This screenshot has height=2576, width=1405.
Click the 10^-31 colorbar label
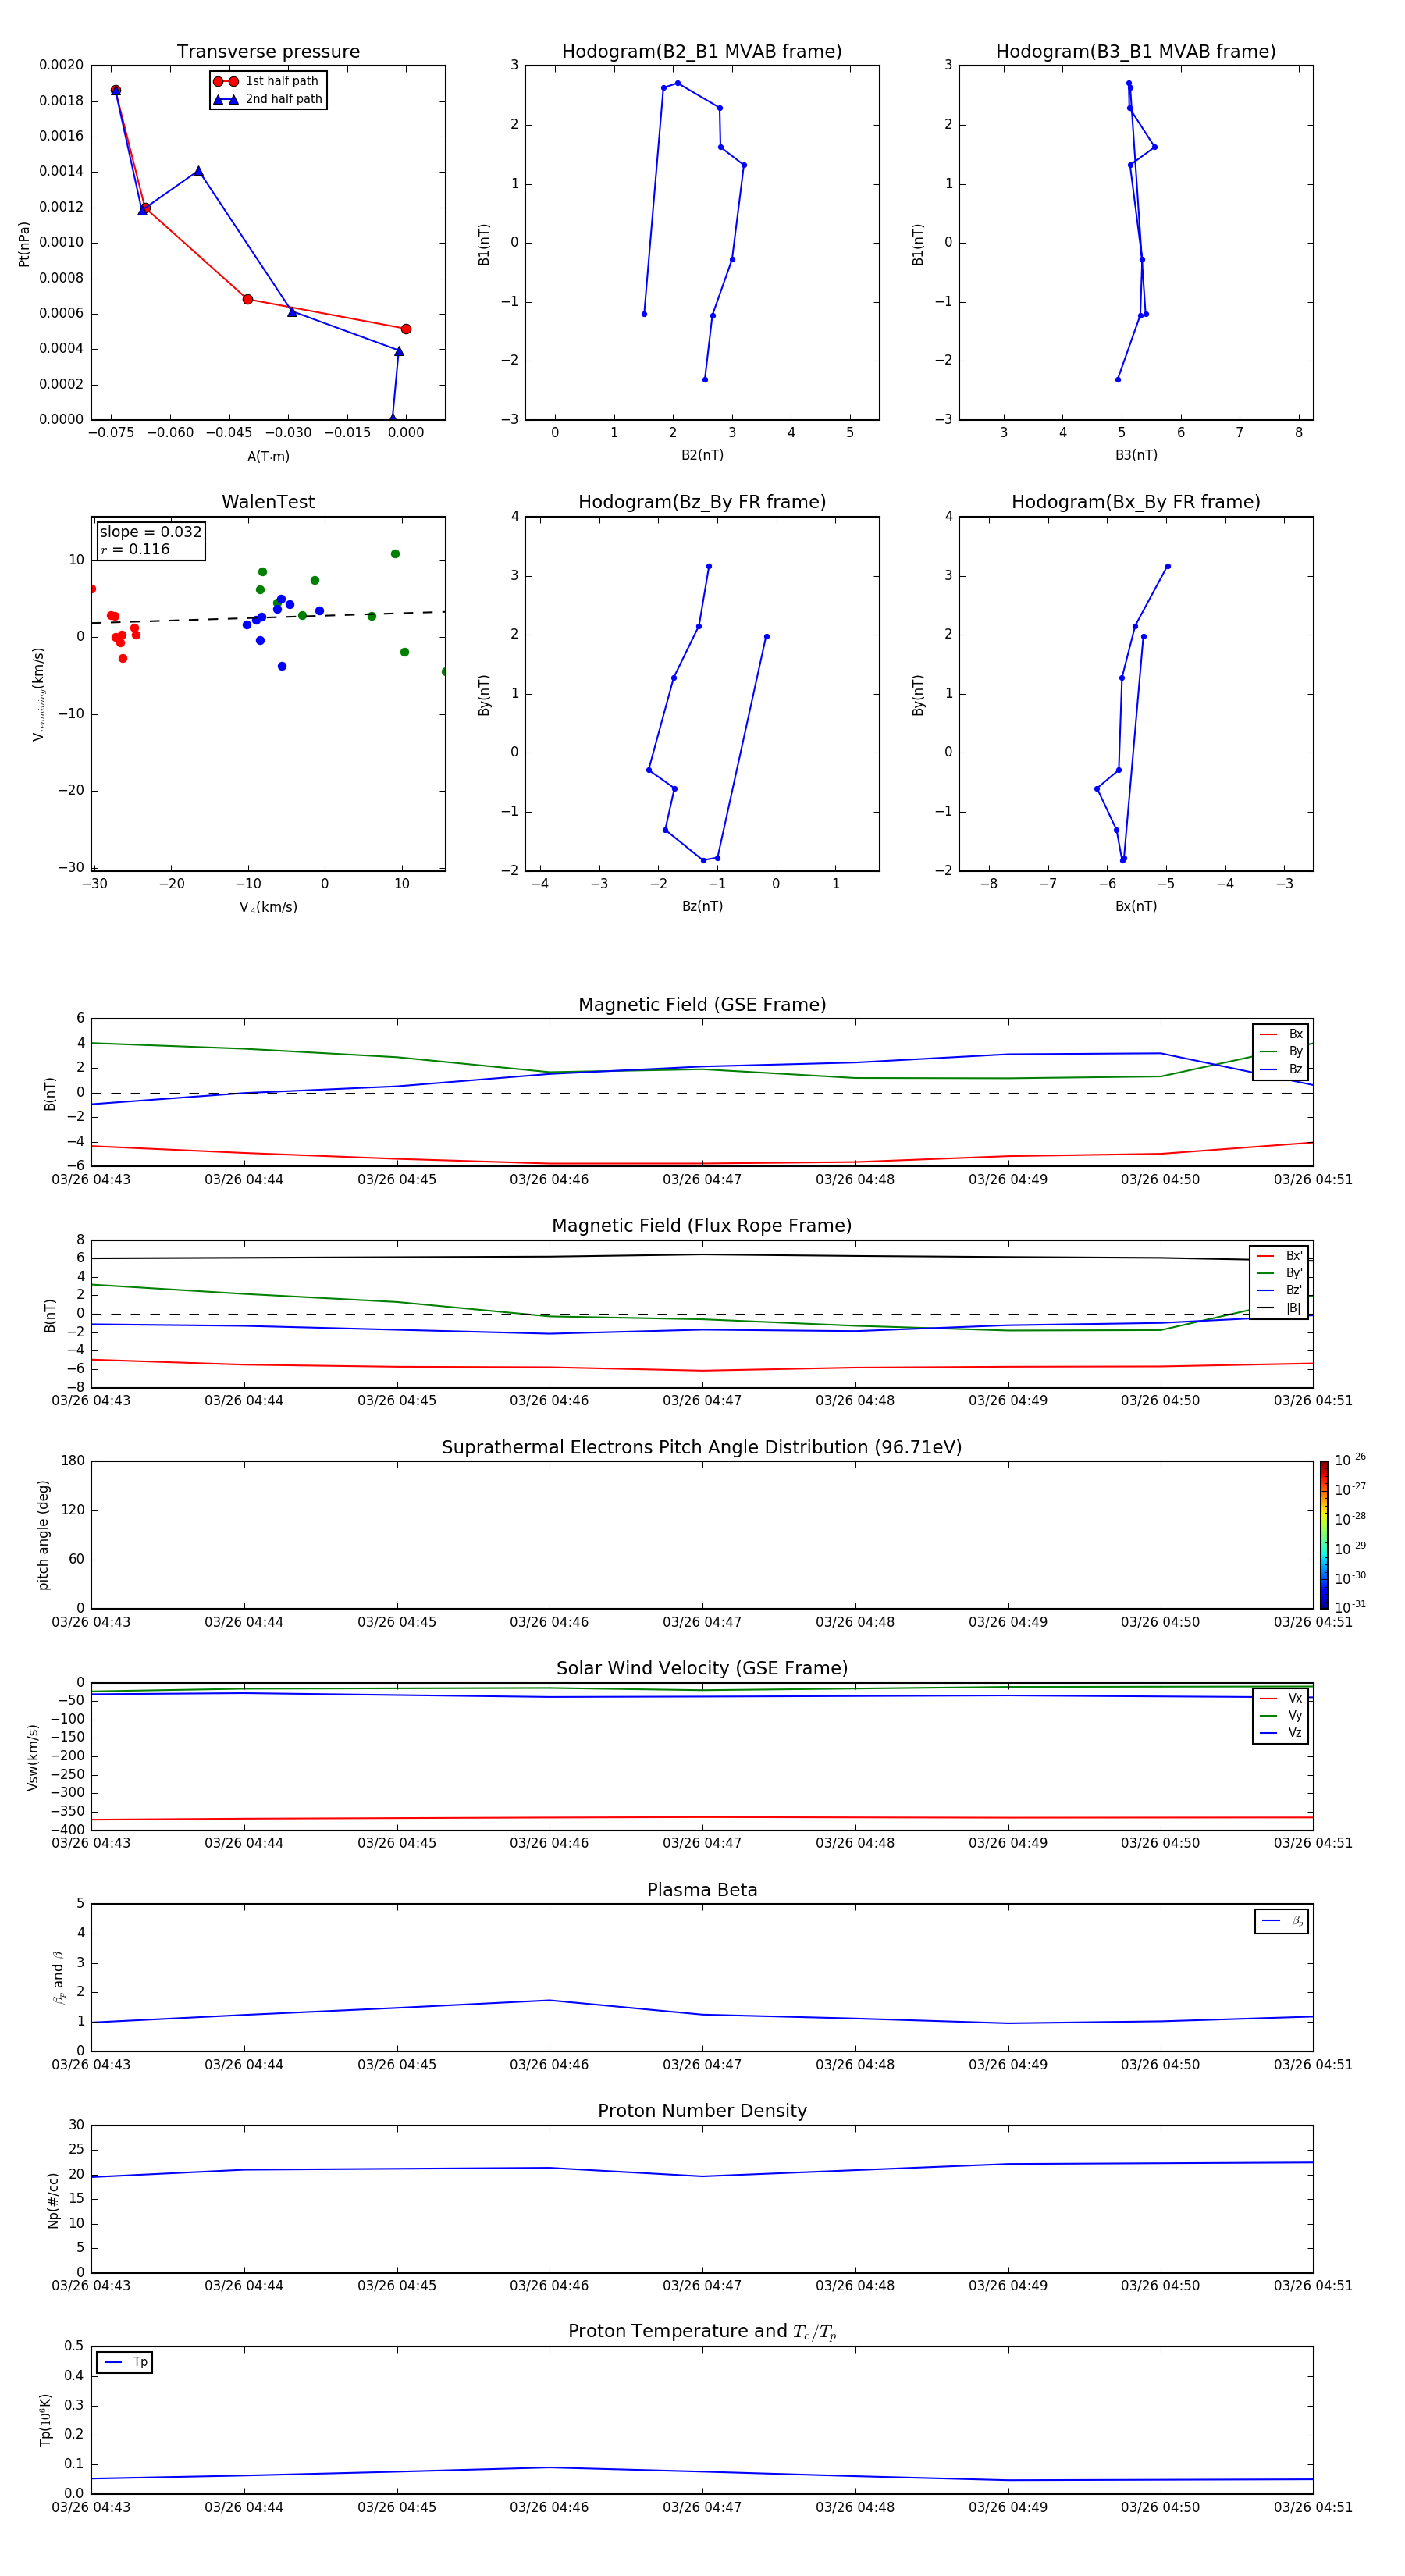click(x=1350, y=1607)
